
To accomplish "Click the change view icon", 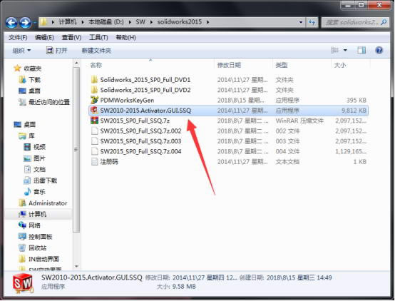I will tap(334, 50).
